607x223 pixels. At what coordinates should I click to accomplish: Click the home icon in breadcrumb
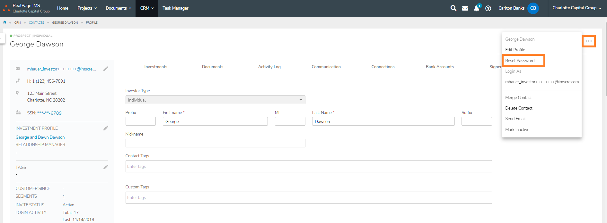coord(4,22)
